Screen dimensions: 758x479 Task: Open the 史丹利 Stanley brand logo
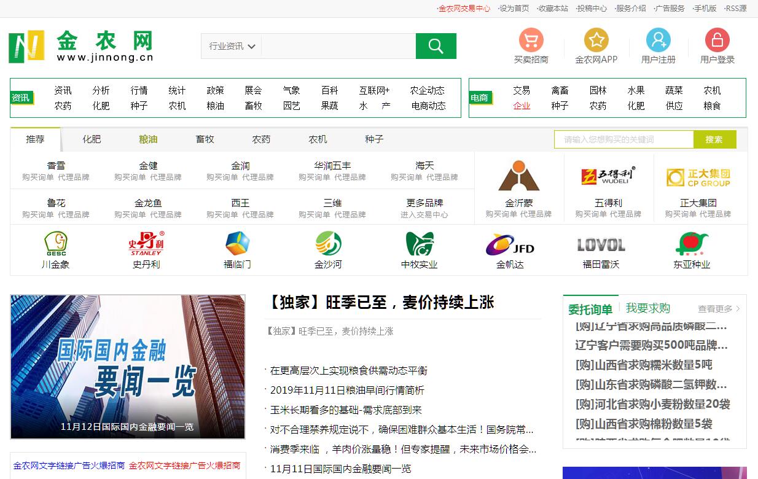tap(146, 244)
